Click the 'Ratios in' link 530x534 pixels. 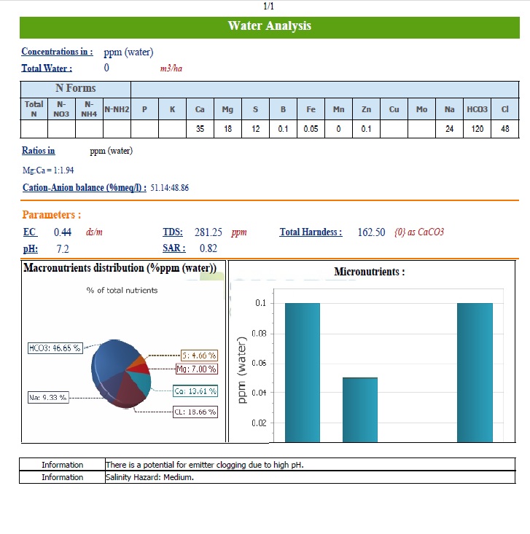[38, 151]
